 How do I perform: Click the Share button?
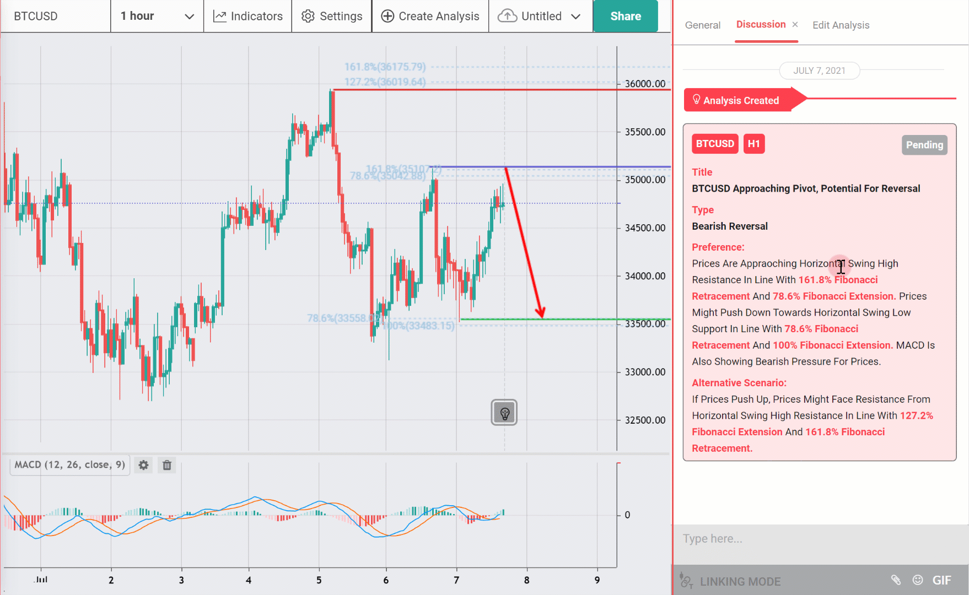point(626,16)
